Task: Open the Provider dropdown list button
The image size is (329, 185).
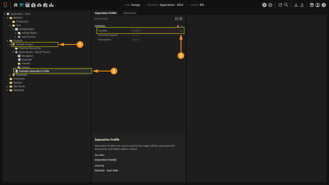Action: [x=181, y=30]
